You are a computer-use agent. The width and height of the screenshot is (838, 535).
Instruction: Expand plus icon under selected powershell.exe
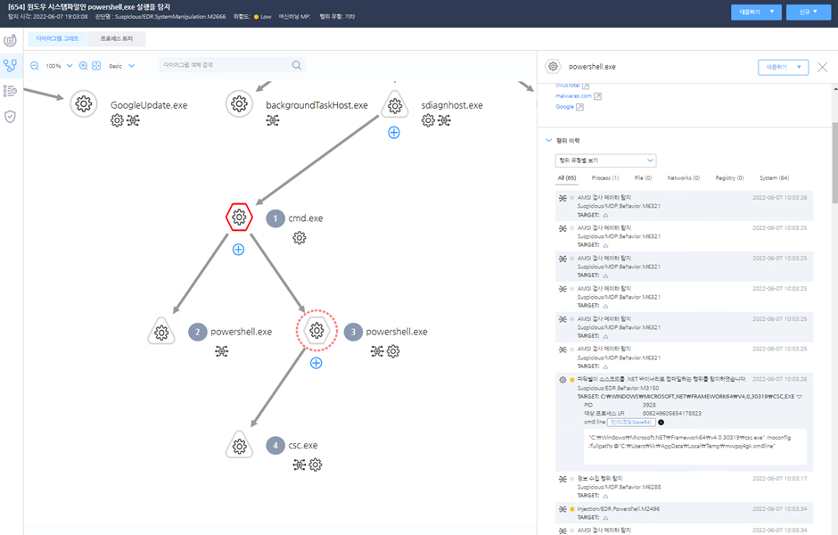316,364
